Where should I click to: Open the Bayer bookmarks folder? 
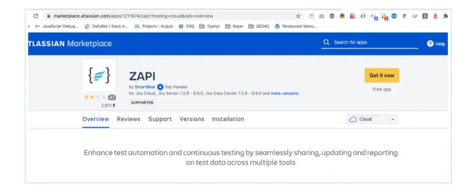(x=234, y=26)
